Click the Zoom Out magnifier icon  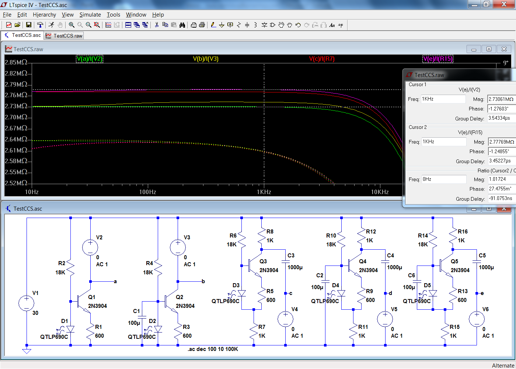(x=88, y=25)
